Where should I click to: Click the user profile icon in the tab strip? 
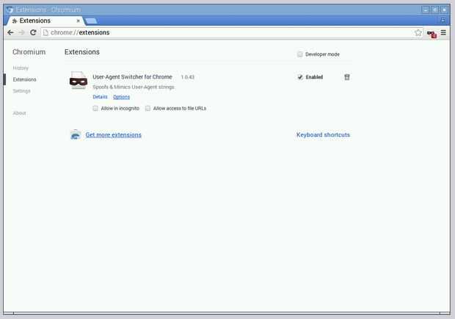443,20
